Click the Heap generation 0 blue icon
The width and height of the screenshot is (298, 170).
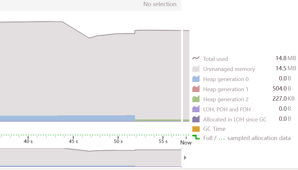click(196, 79)
